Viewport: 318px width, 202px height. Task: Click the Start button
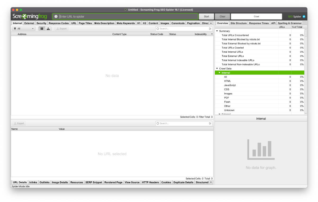coord(206,16)
